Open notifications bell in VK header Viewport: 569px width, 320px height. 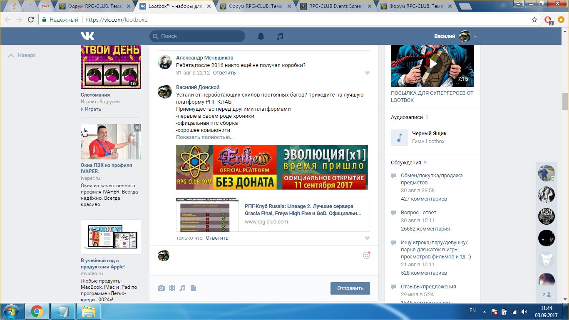[x=261, y=36]
